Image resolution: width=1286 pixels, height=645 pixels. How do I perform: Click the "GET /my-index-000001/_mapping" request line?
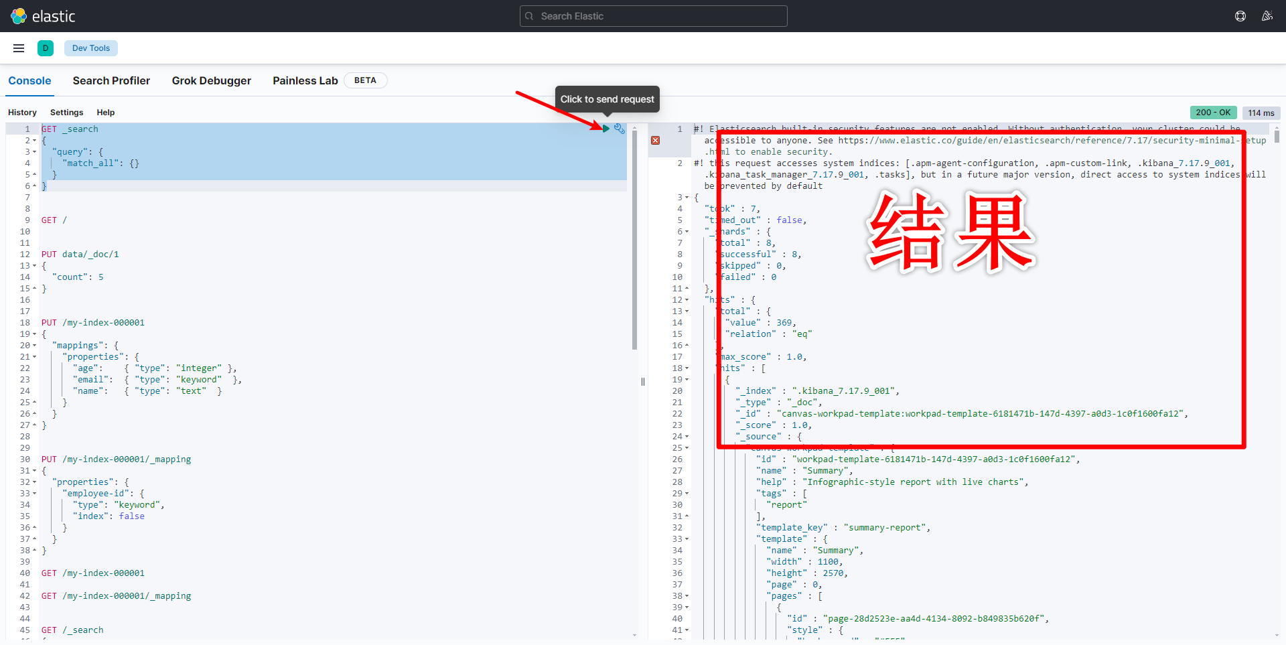pos(116,596)
